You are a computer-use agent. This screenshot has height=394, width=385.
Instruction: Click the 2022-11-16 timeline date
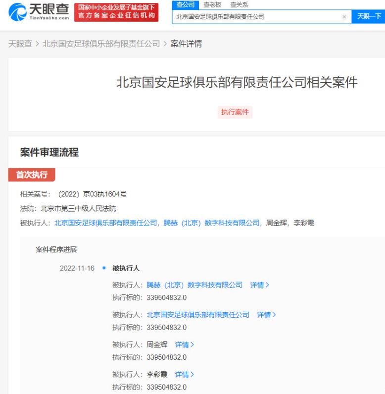77,268
